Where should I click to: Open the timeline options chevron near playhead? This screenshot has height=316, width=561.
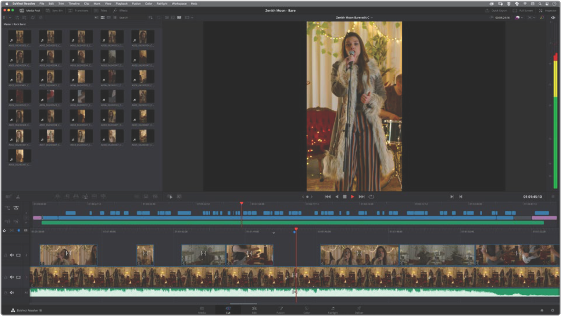coord(273,233)
